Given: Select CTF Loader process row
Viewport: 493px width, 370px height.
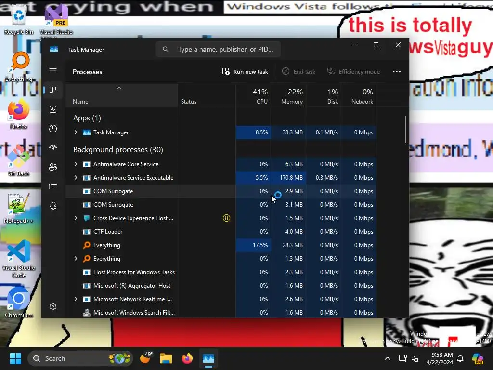Looking at the screenshot, I should coord(221,232).
